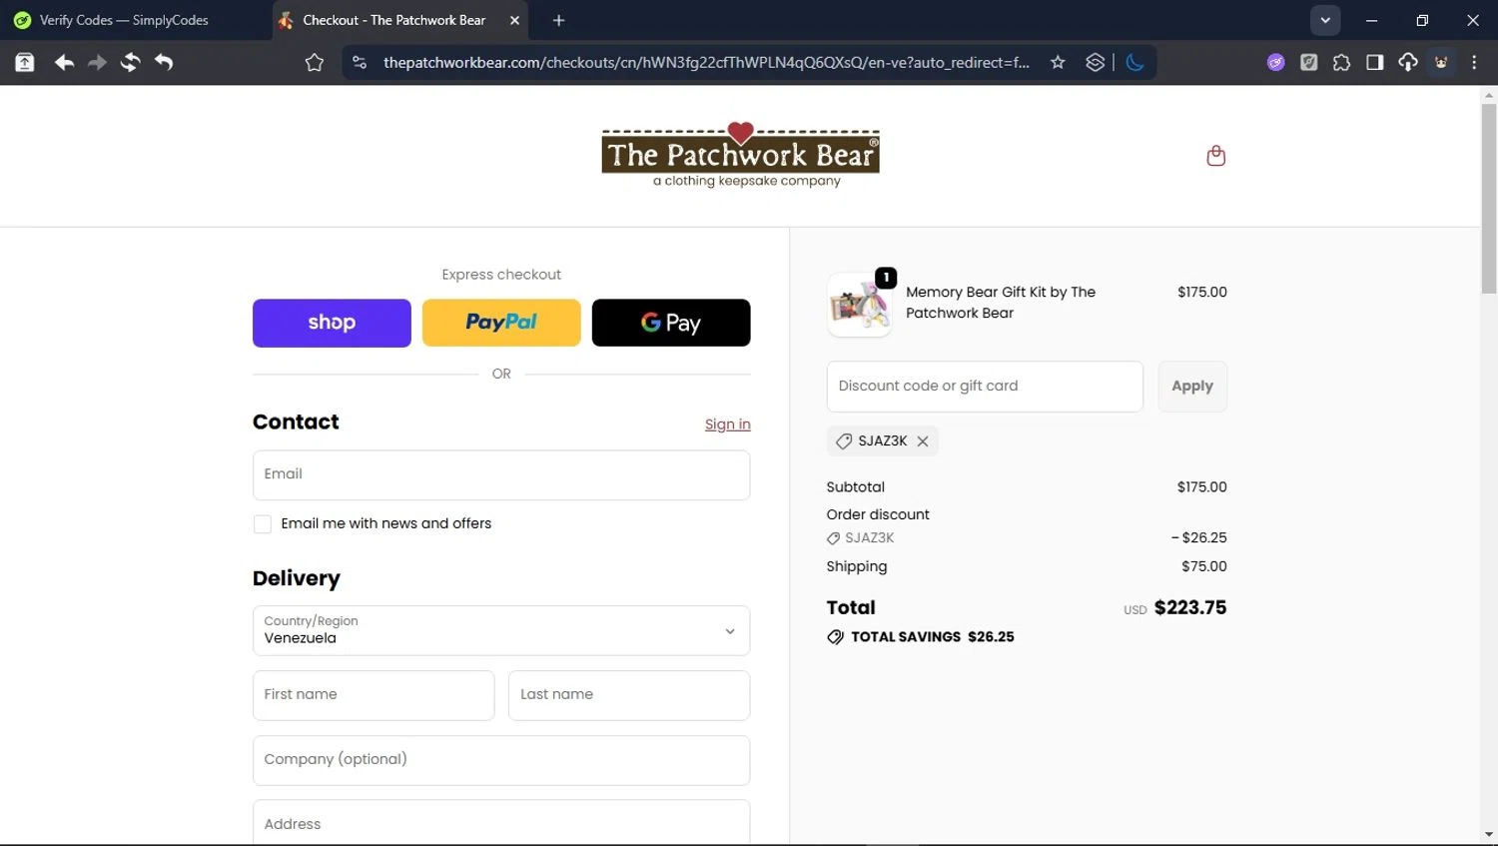
Task: Click the order discount −$26.25 amount
Action: (1198, 537)
